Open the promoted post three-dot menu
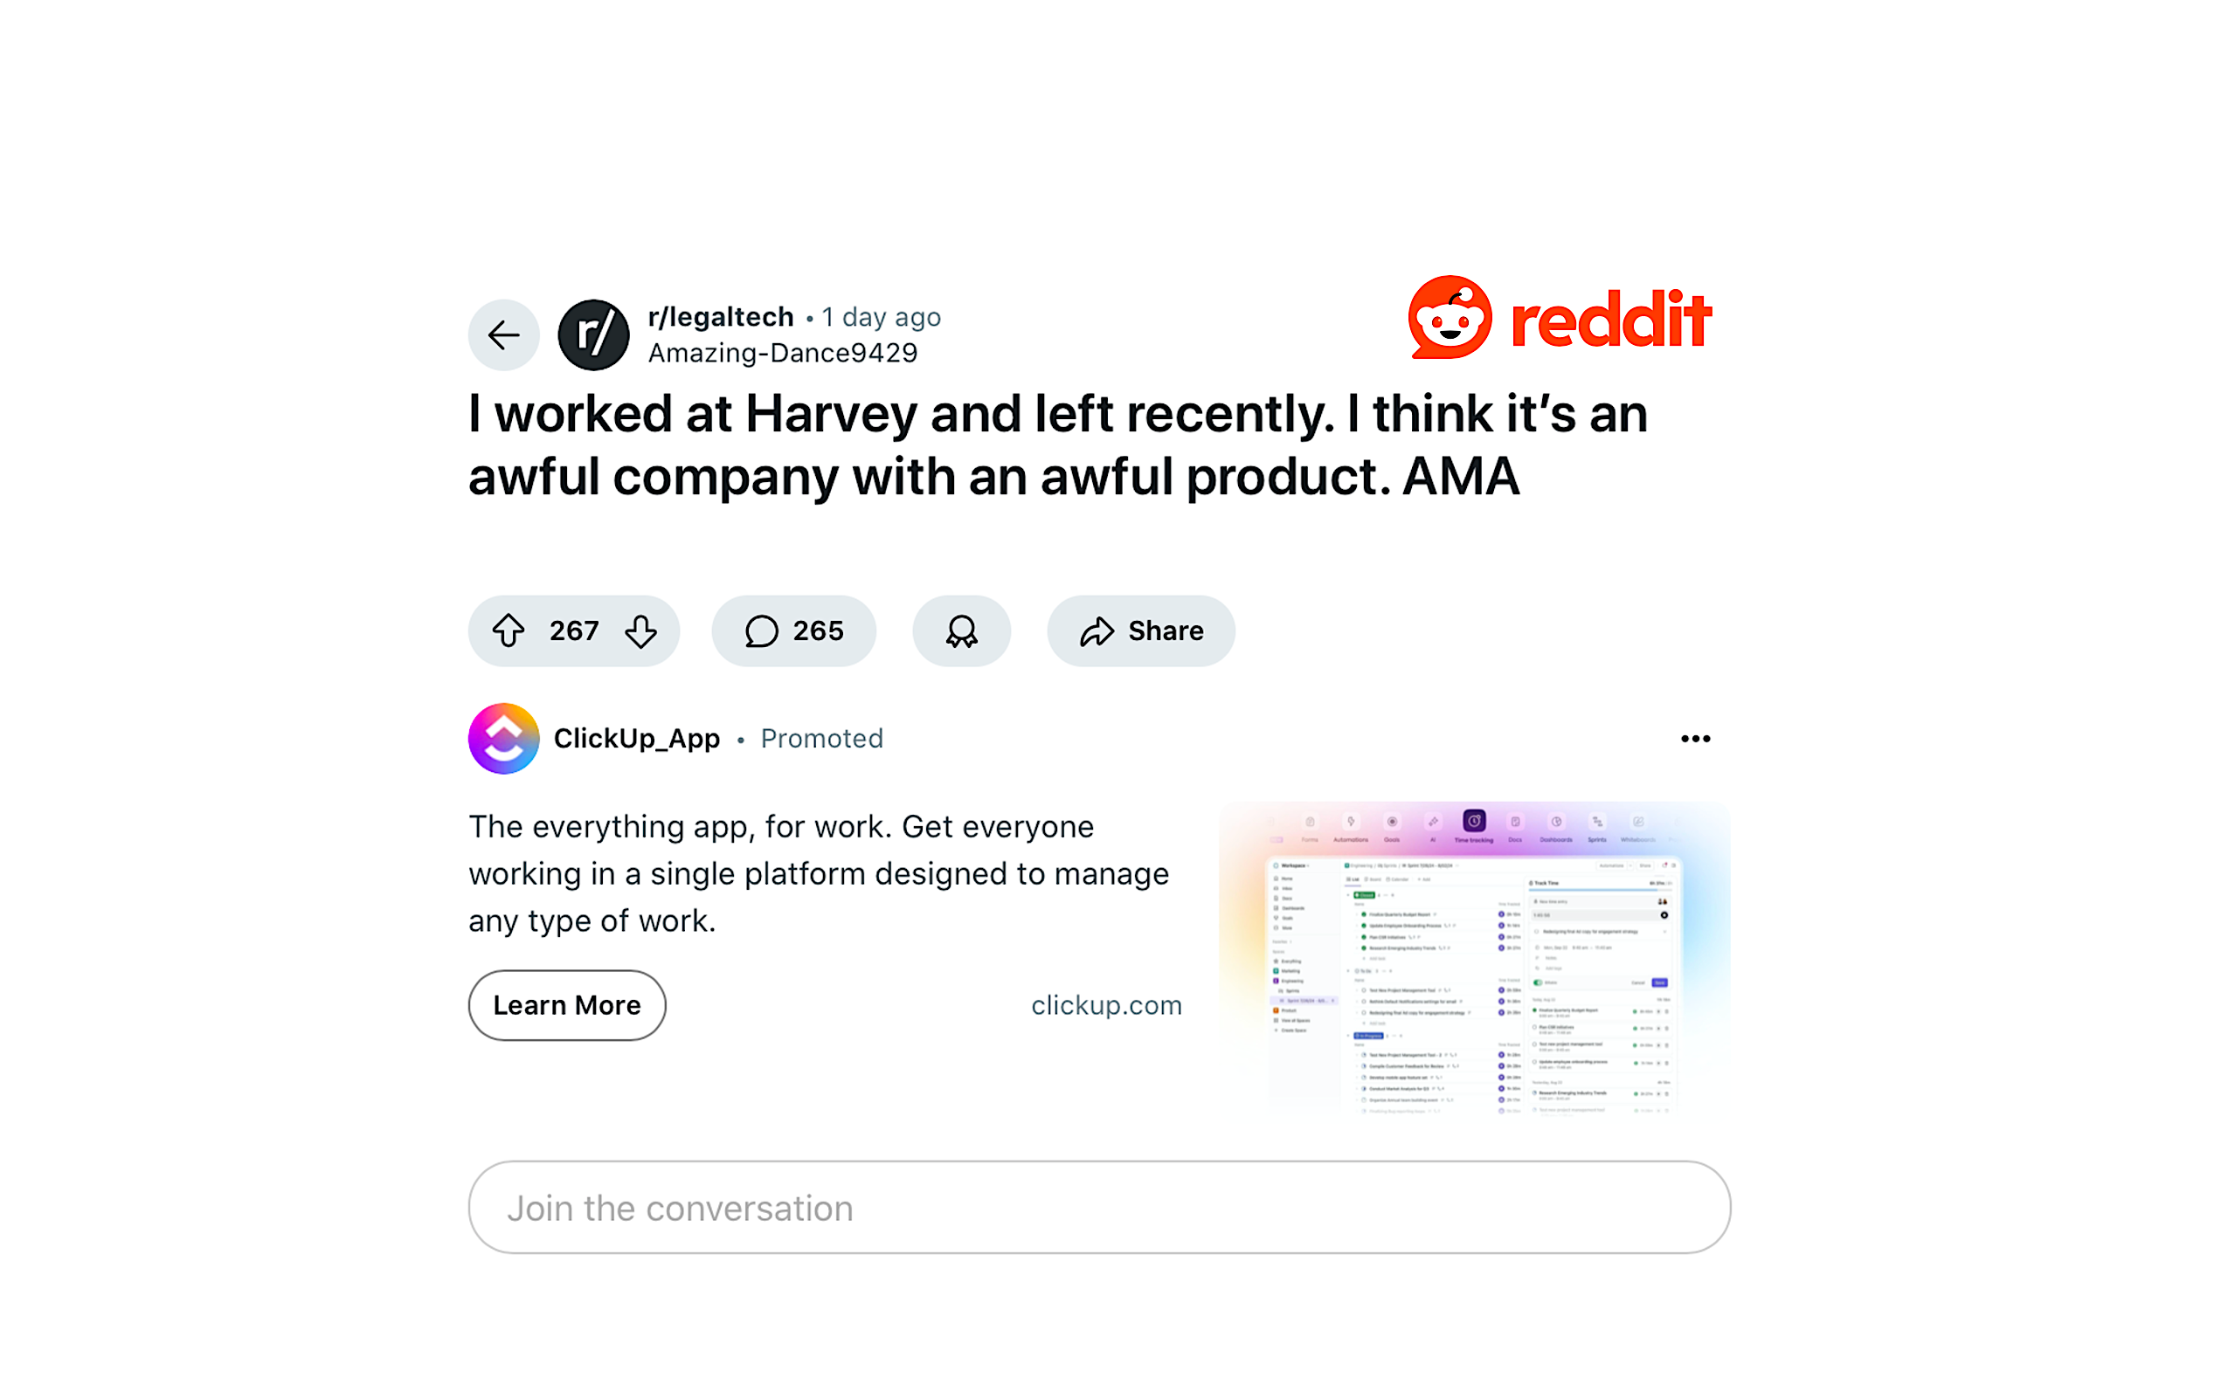The height and width of the screenshot is (1392, 2228). point(1696,738)
